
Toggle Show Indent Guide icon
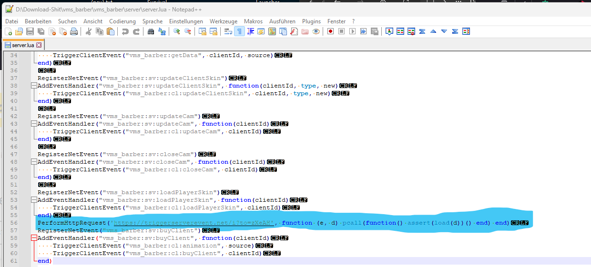[250, 31]
